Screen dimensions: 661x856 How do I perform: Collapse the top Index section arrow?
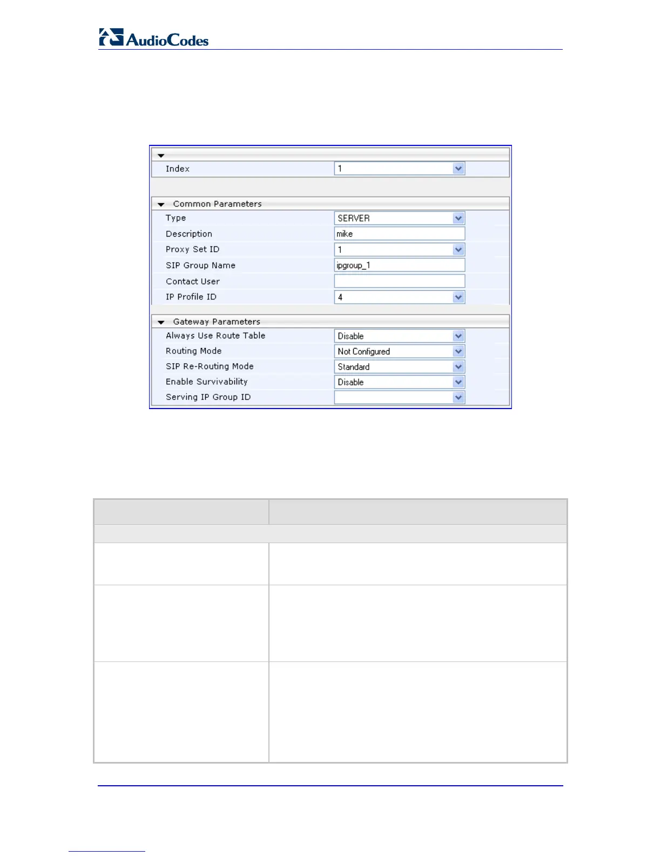click(161, 156)
